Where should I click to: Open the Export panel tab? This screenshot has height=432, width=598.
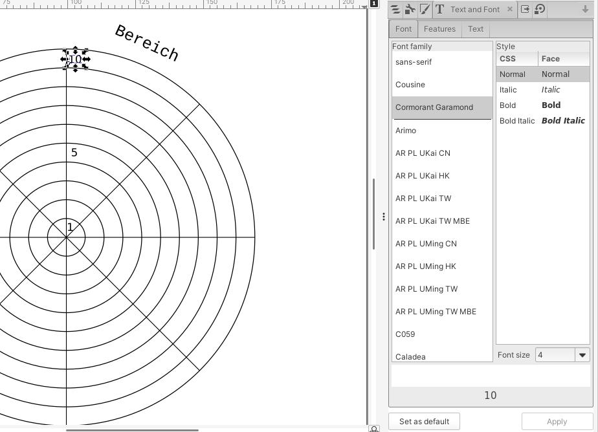coord(525,9)
